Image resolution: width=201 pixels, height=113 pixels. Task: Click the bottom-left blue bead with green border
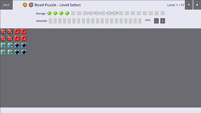(3, 52)
